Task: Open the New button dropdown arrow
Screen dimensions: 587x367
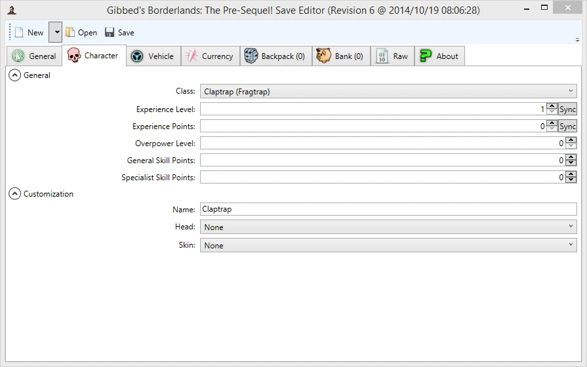Action: click(55, 32)
